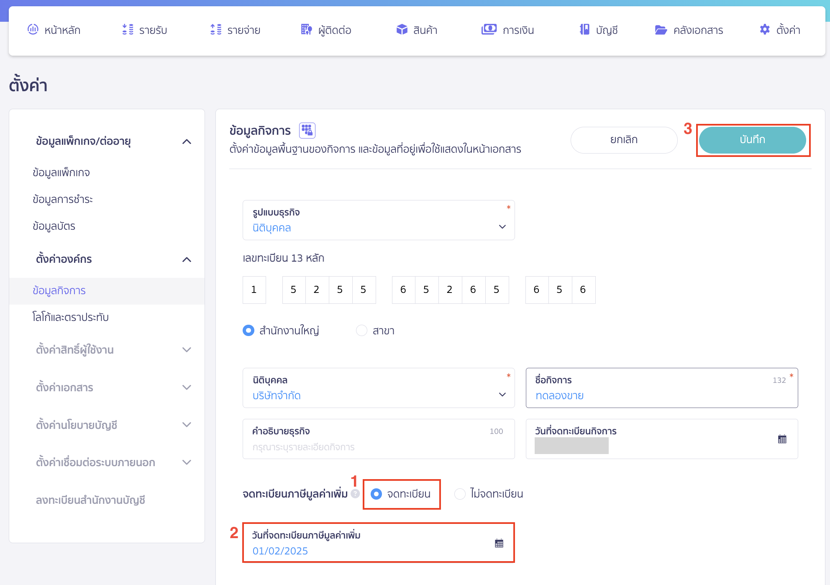
Task: Click the คลังเอกสาร folder icon
Action: tap(661, 30)
